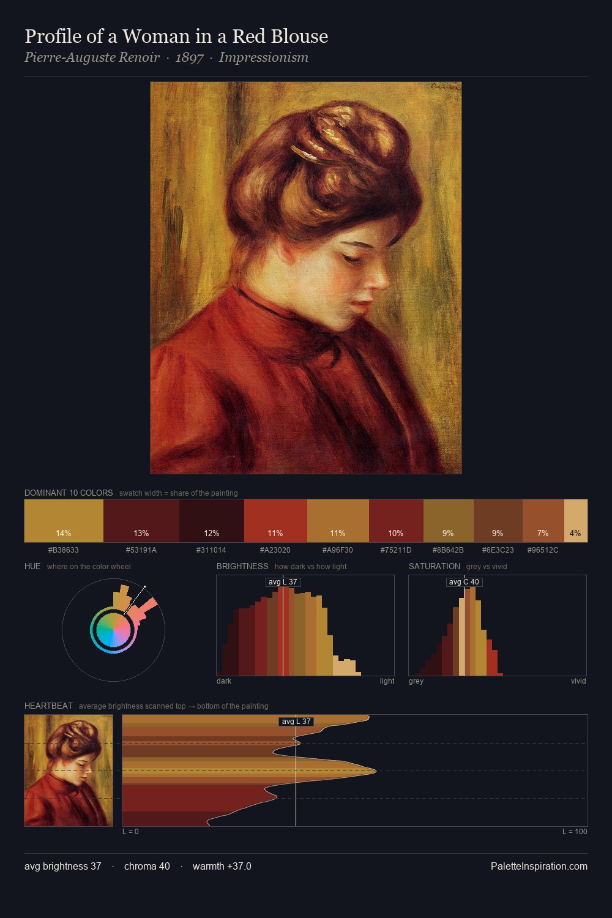Click caption 'where on the color wheel'
This screenshot has height=918, width=612.
[89, 567]
